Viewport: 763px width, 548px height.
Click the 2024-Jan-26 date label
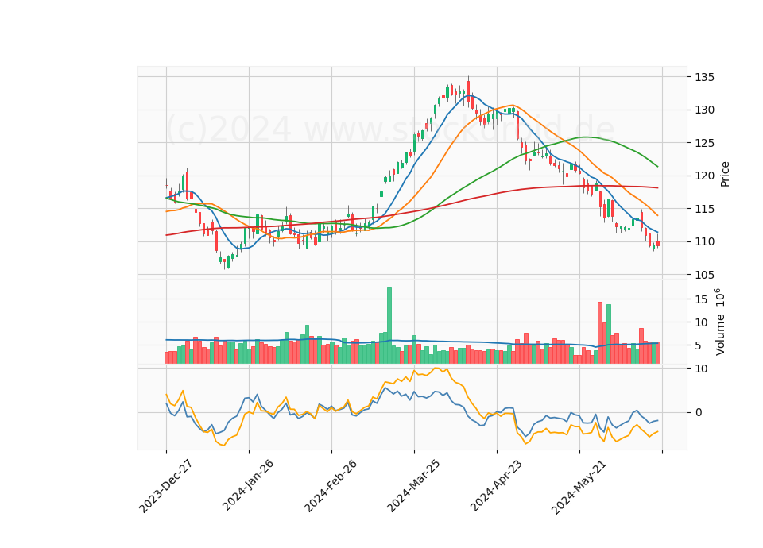pos(248,485)
